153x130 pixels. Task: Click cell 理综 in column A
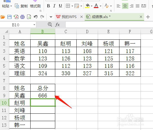[x=20, y=73]
